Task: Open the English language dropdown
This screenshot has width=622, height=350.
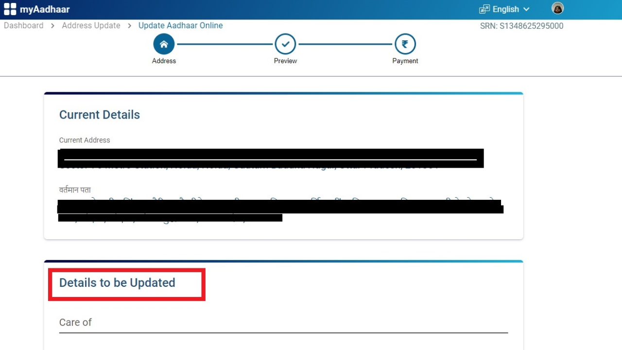Action: tap(505, 9)
